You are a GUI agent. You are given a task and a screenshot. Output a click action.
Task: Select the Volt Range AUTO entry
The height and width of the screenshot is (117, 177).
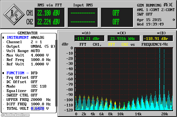(35, 51)
